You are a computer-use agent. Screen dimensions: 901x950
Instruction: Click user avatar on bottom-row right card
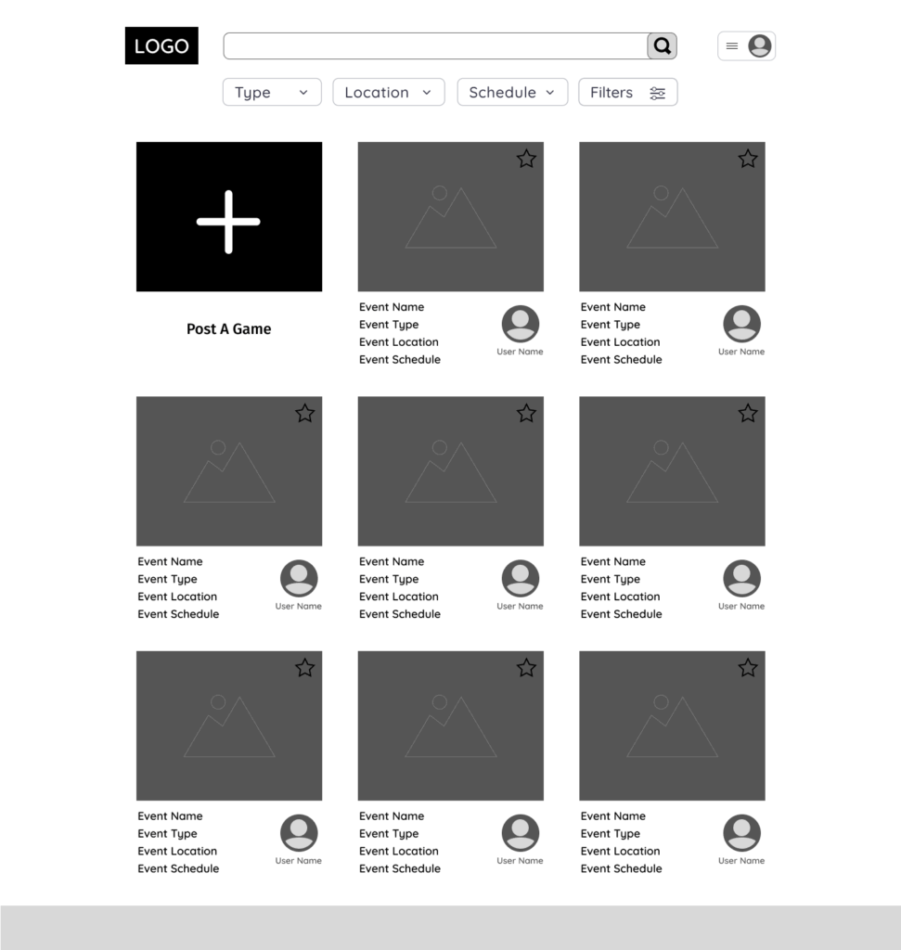click(x=742, y=833)
